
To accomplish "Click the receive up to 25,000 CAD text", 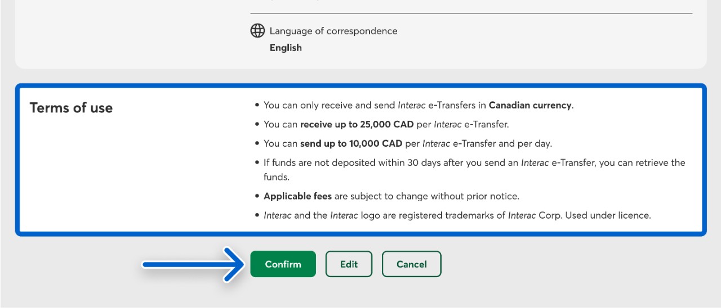I will tap(357, 124).
